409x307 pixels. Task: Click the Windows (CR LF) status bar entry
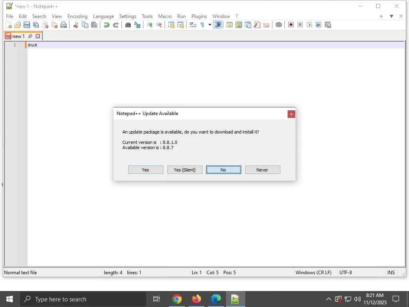313,273
